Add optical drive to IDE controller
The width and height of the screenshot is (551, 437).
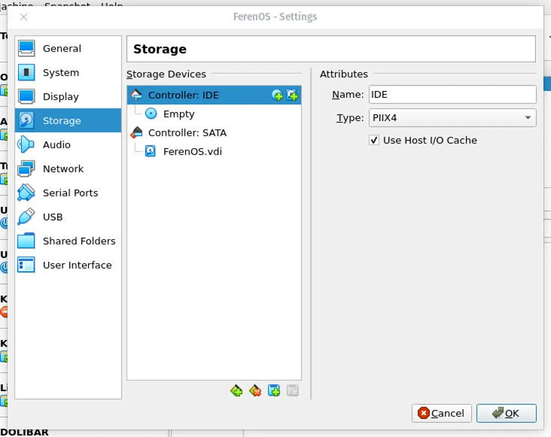click(277, 95)
